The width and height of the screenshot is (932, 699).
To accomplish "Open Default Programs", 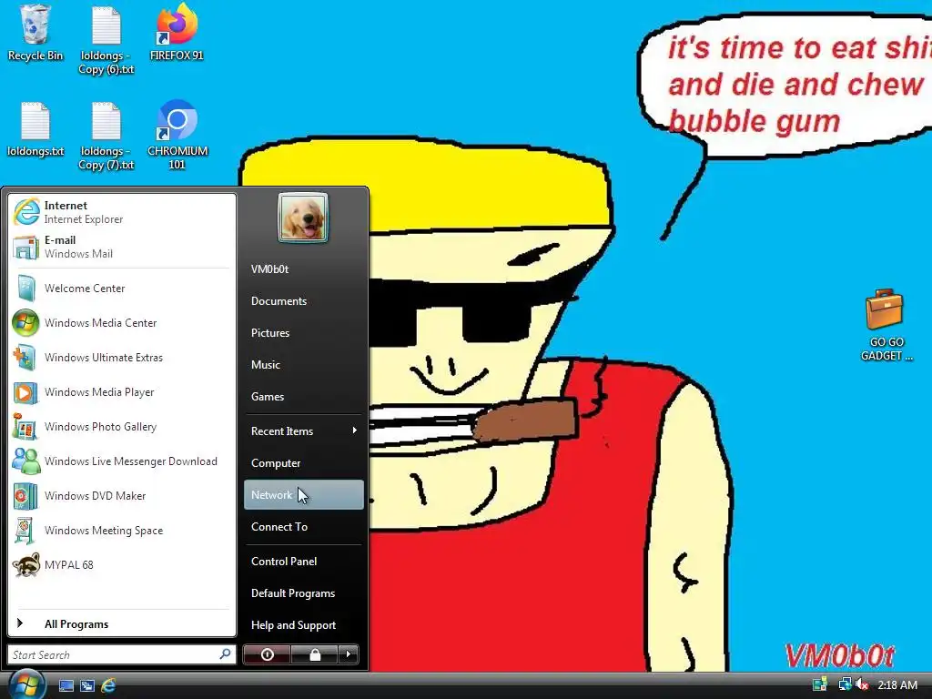I will click(x=304, y=593).
